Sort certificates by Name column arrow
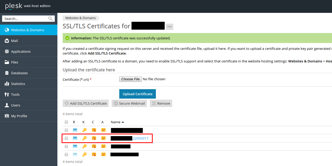The image size is (332, 166). pos(123,122)
